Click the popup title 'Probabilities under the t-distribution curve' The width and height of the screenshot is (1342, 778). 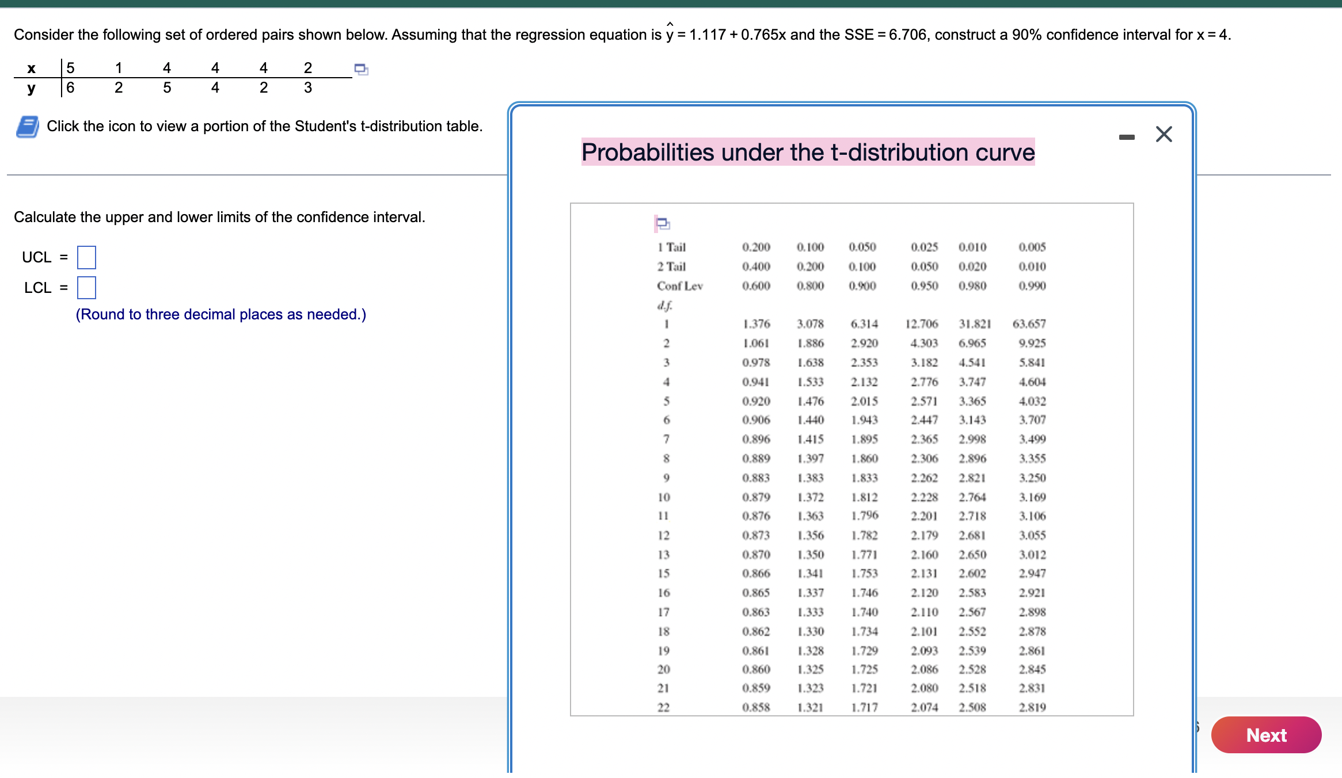pyautogui.click(x=808, y=152)
